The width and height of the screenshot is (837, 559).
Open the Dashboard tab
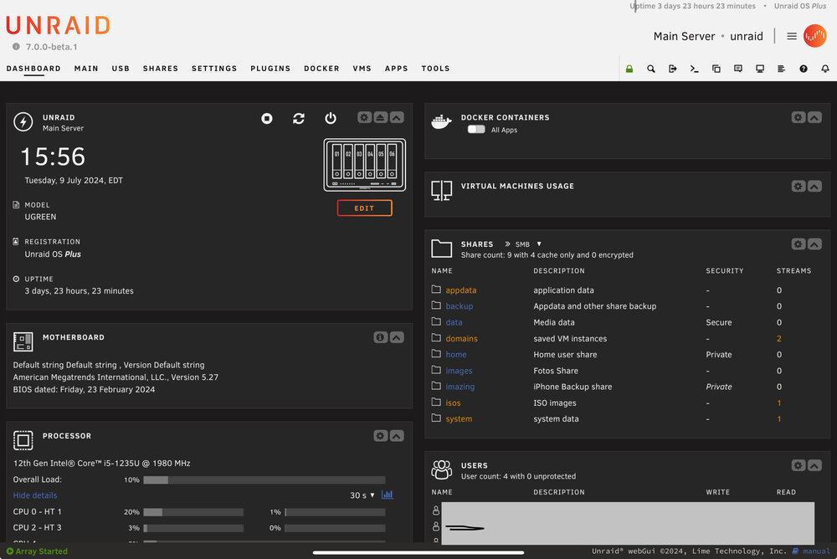point(33,69)
